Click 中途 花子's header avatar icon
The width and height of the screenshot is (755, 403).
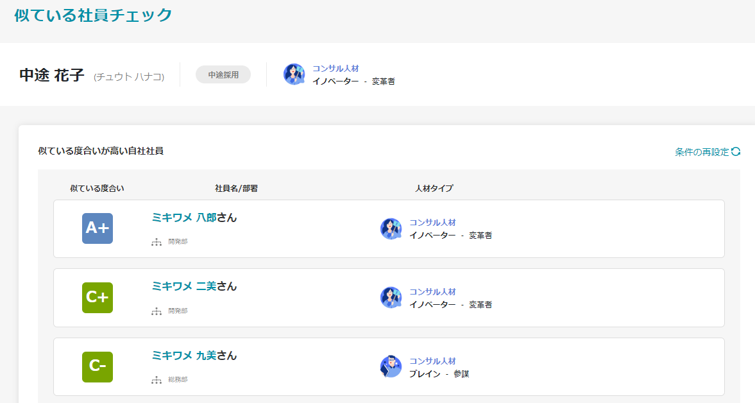[294, 74]
